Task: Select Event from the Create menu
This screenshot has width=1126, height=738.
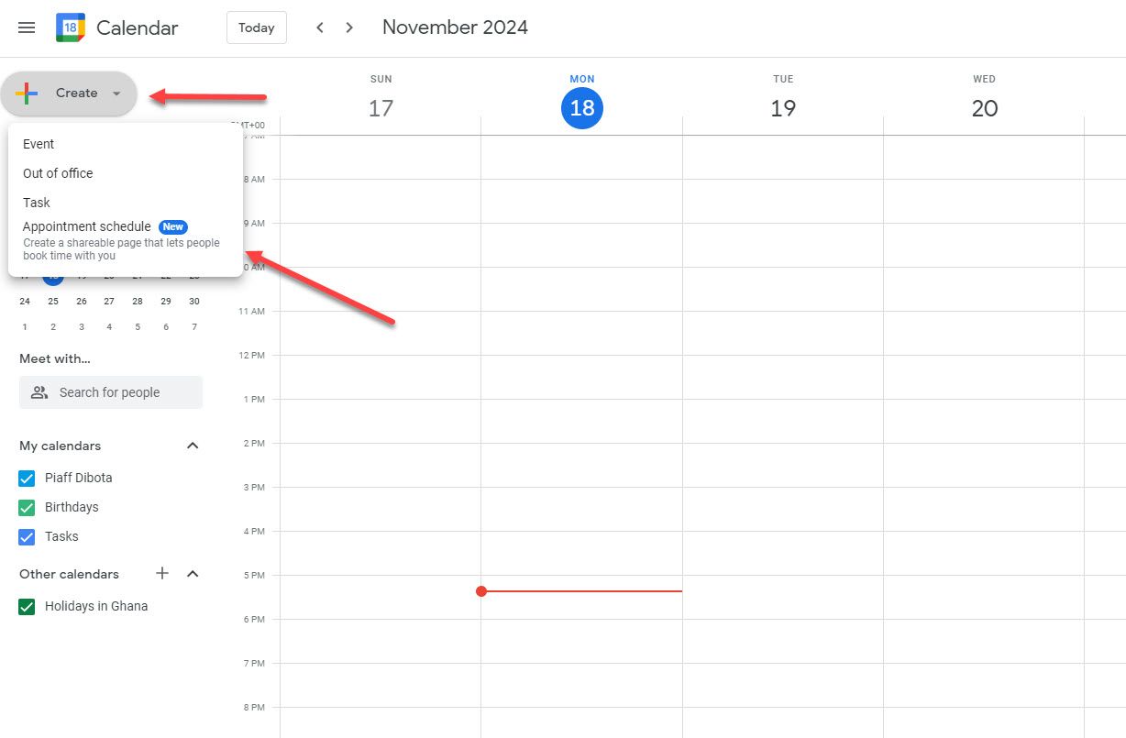Action: point(39,144)
